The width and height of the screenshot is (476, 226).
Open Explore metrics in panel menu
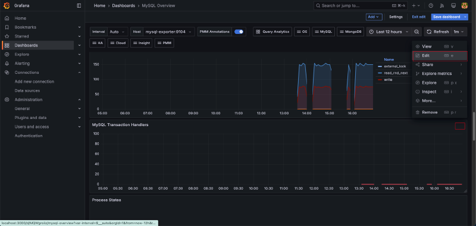point(439,73)
